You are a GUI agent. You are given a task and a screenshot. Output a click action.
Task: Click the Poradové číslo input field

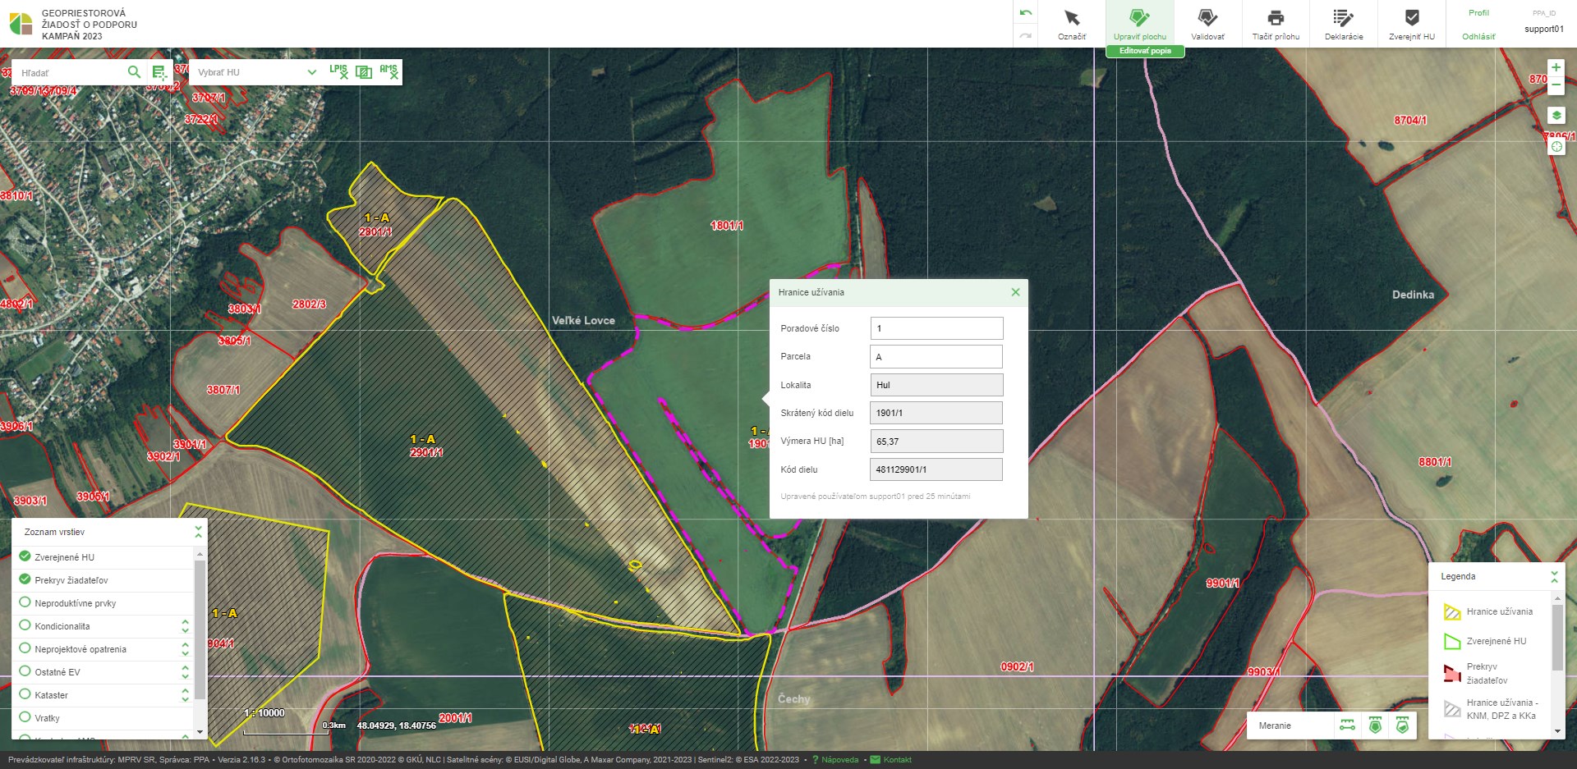936,328
